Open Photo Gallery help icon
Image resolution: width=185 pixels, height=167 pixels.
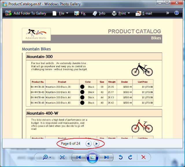point(177,13)
